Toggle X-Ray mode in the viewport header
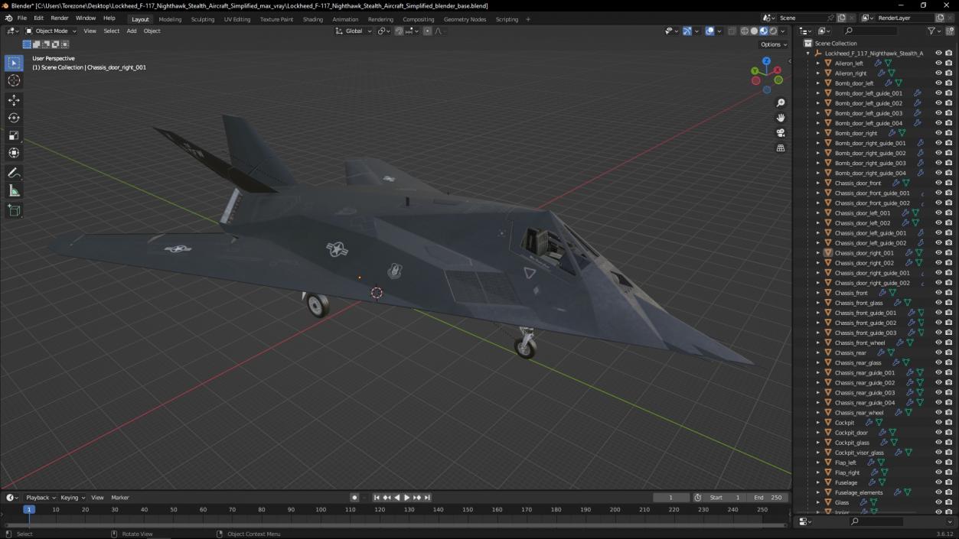The height and width of the screenshot is (539, 959). click(732, 31)
